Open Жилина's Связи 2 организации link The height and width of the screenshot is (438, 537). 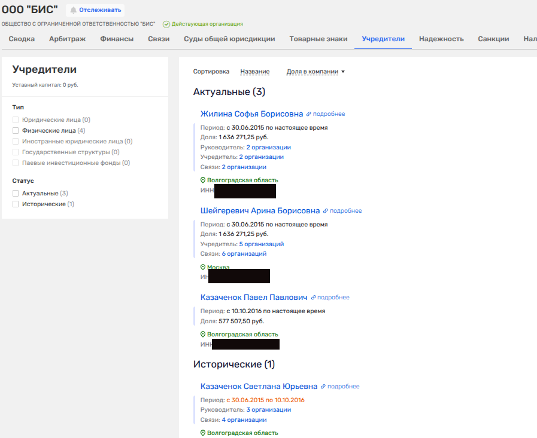point(244,167)
